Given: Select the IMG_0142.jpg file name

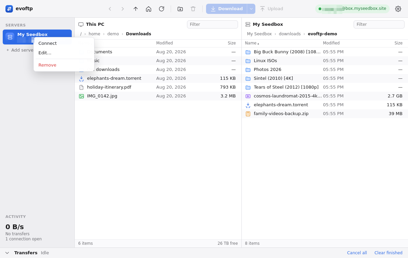Looking at the screenshot, I should coord(102,96).
